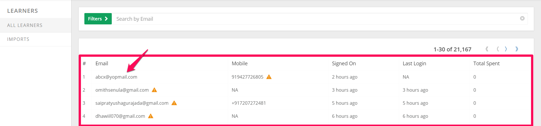541x126 pixels.
Task: Open the Imports section
Action: pyautogui.click(x=36, y=39)
